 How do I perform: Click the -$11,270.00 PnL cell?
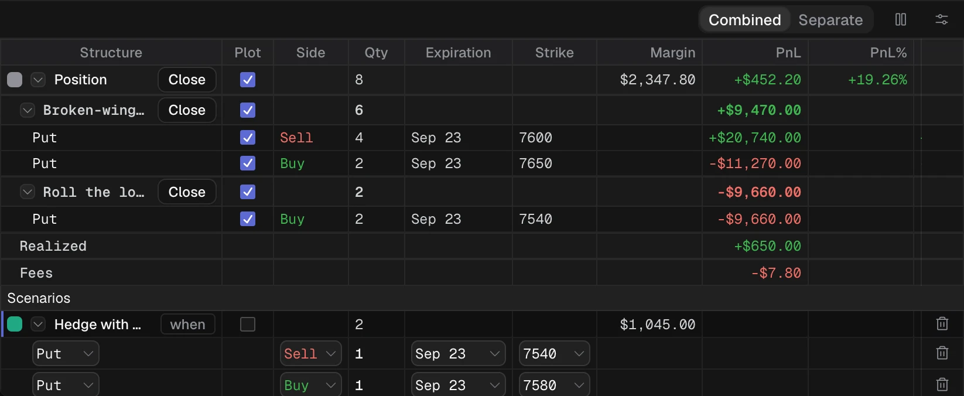(x=754, y=163)
